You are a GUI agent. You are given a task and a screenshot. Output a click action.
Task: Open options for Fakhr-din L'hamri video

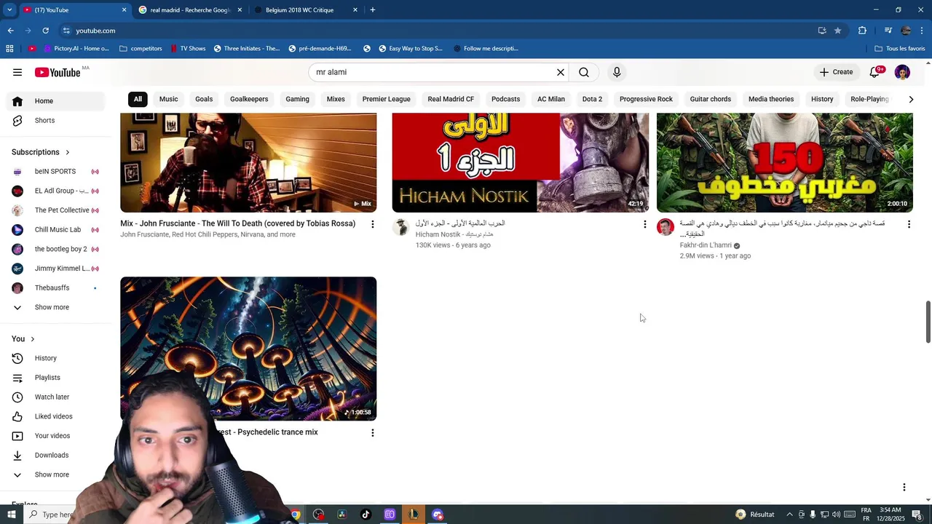pos(909,224)
